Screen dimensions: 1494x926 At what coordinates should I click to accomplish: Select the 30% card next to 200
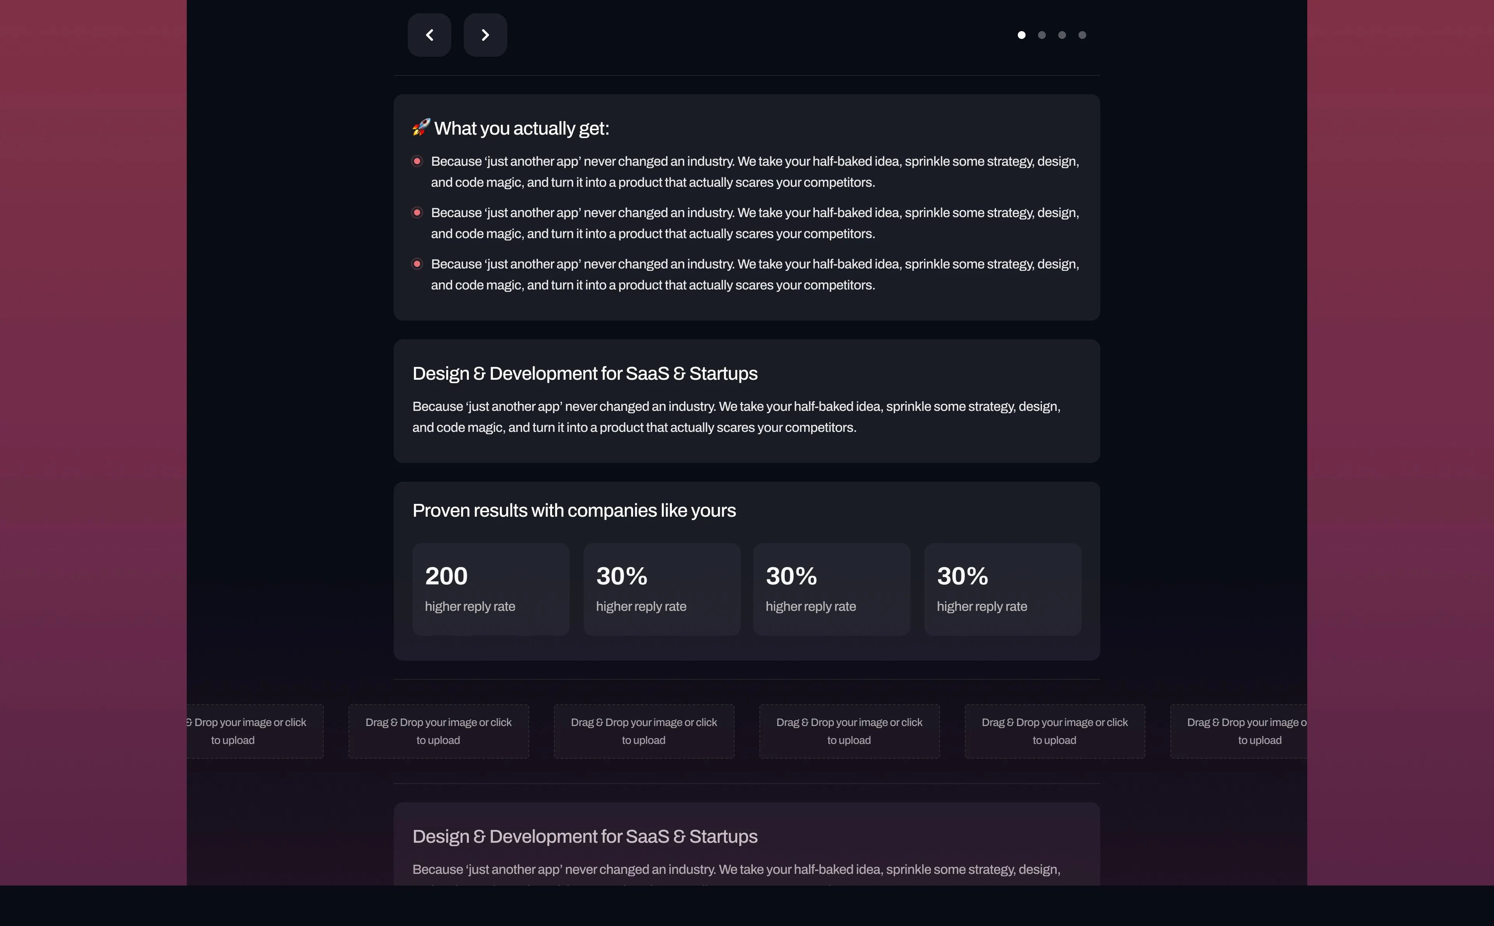[662, 589]
